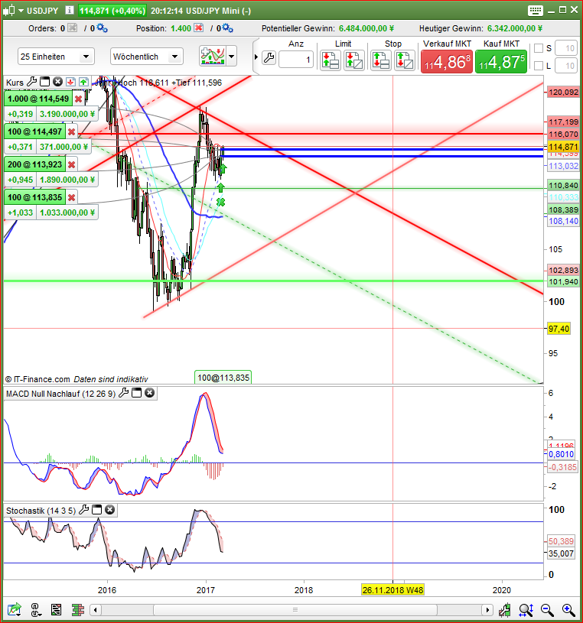Close the 1.000 @ 114,549 position
583x623 pixels.
pos(79,99)
